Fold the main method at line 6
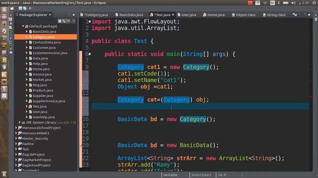The height and width of the screenshot is (178, 318). pyautogui.click(x=89, y=54)
